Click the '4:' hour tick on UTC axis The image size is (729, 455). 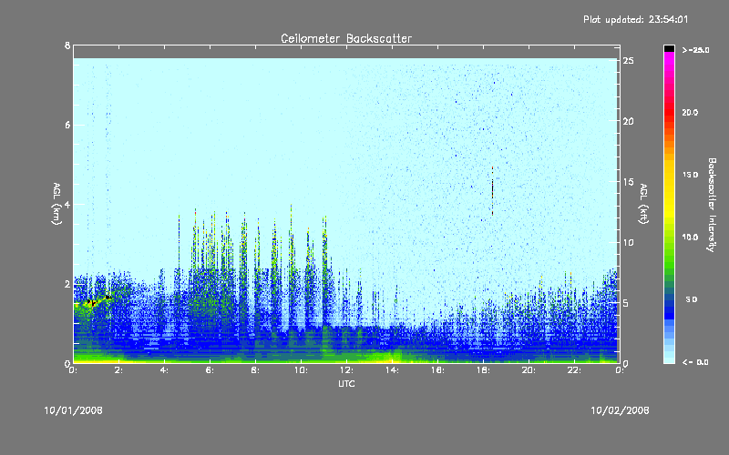point(165,370)
